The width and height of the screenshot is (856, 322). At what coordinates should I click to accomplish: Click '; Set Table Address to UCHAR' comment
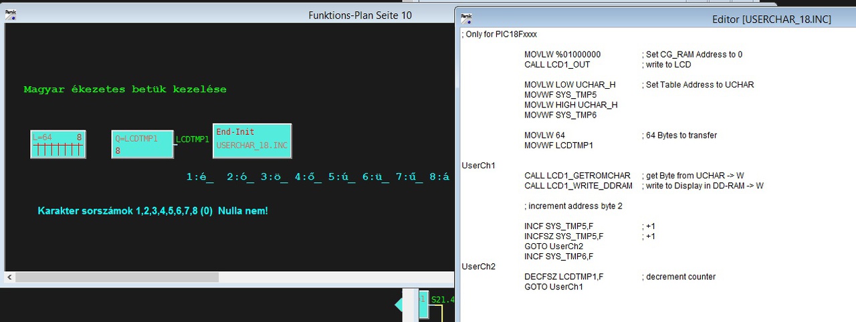[x=698, y=85]
